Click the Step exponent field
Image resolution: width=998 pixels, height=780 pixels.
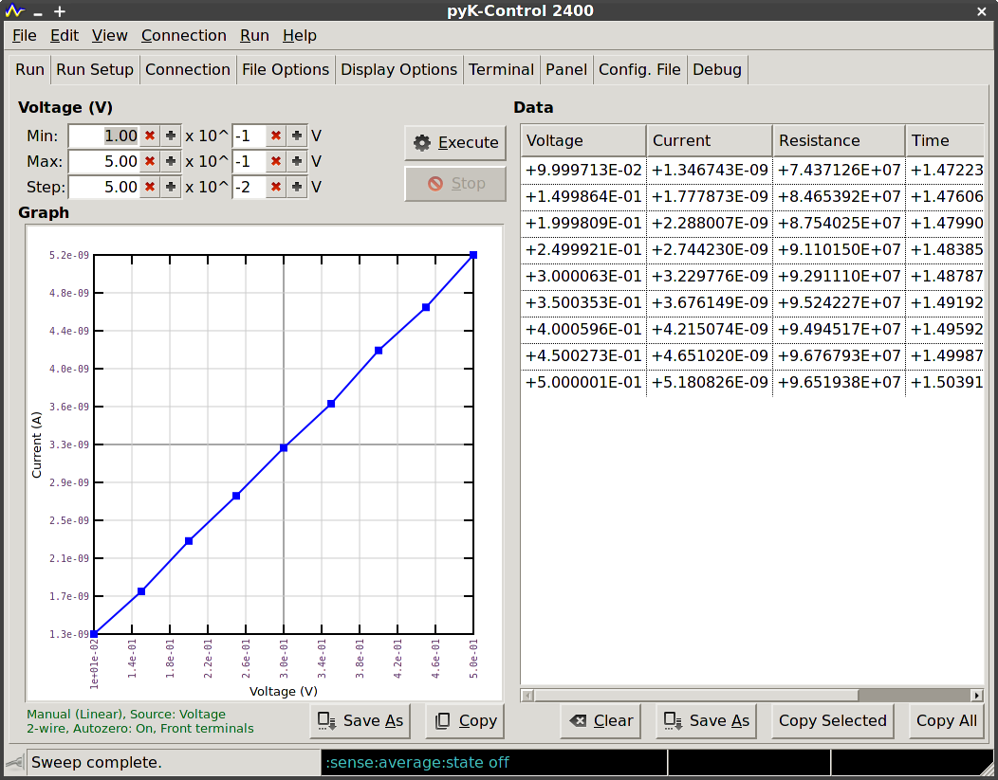pyautogui.click(x=249, y=187)
